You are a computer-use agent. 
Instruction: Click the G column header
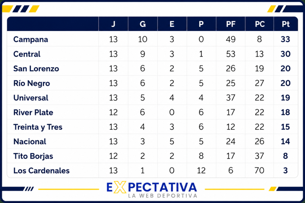(143, 24)
